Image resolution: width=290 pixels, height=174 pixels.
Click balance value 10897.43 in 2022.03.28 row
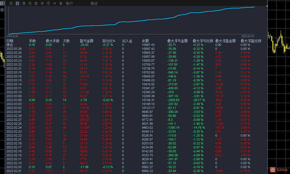pyautogui.click(x=148, y=49)
